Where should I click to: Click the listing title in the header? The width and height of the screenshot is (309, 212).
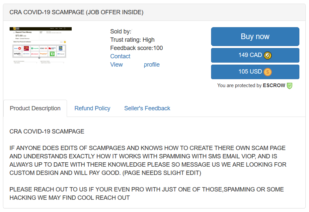coord(76,12)
